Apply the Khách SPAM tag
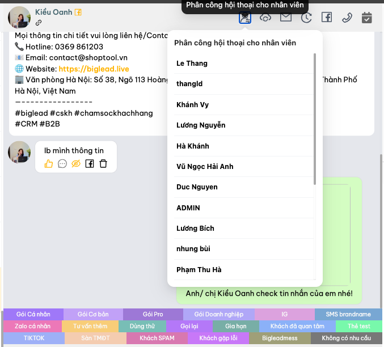The height and width of the screenshot is (347, 384). tap(156, 338)
